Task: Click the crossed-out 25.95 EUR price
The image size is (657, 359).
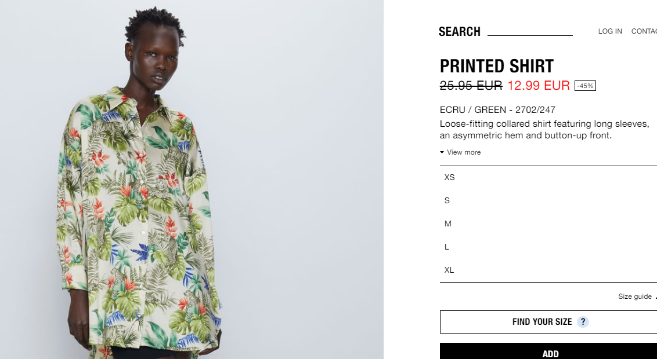Action: pyautogui.click(x=471, y=86)
